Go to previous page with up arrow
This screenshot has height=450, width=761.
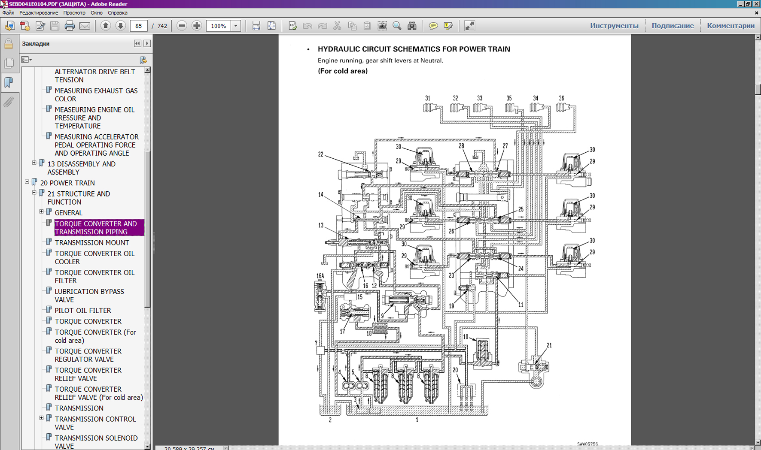point(106,26)
